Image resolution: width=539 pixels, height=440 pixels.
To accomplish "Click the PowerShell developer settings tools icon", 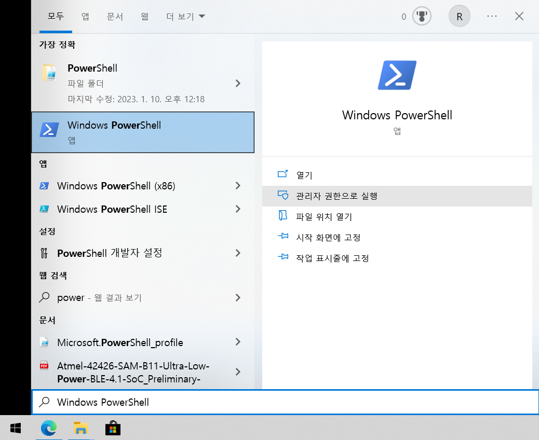I will pyautogui.click(x=44, y=253).
